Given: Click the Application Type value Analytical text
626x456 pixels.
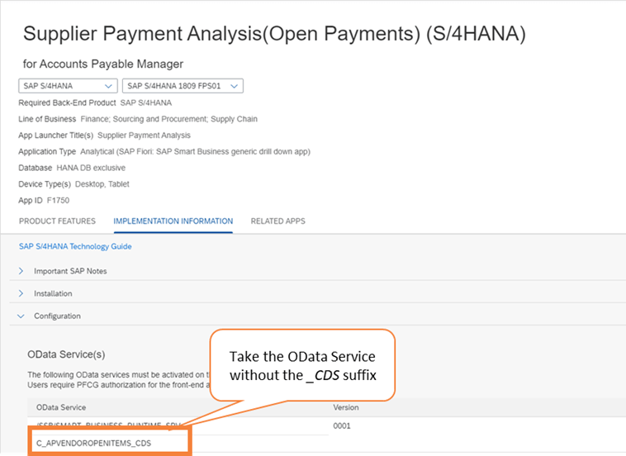Looking at the screenshot, I should click(195, 152).
